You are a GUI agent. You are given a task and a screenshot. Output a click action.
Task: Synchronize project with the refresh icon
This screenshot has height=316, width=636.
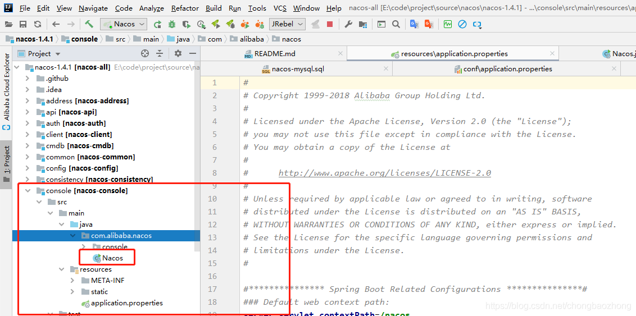coord(38,24)
